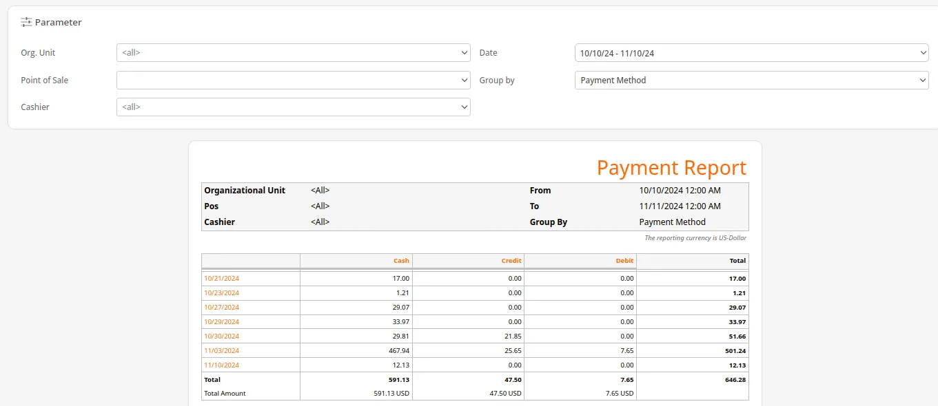
Task: Click the 10/29/2024 date link
Action: point(222,322)
